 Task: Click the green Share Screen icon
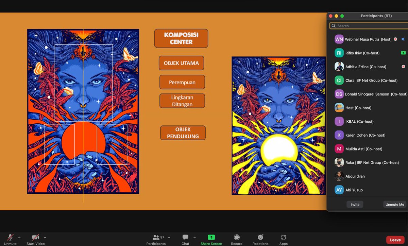(211, 238)
